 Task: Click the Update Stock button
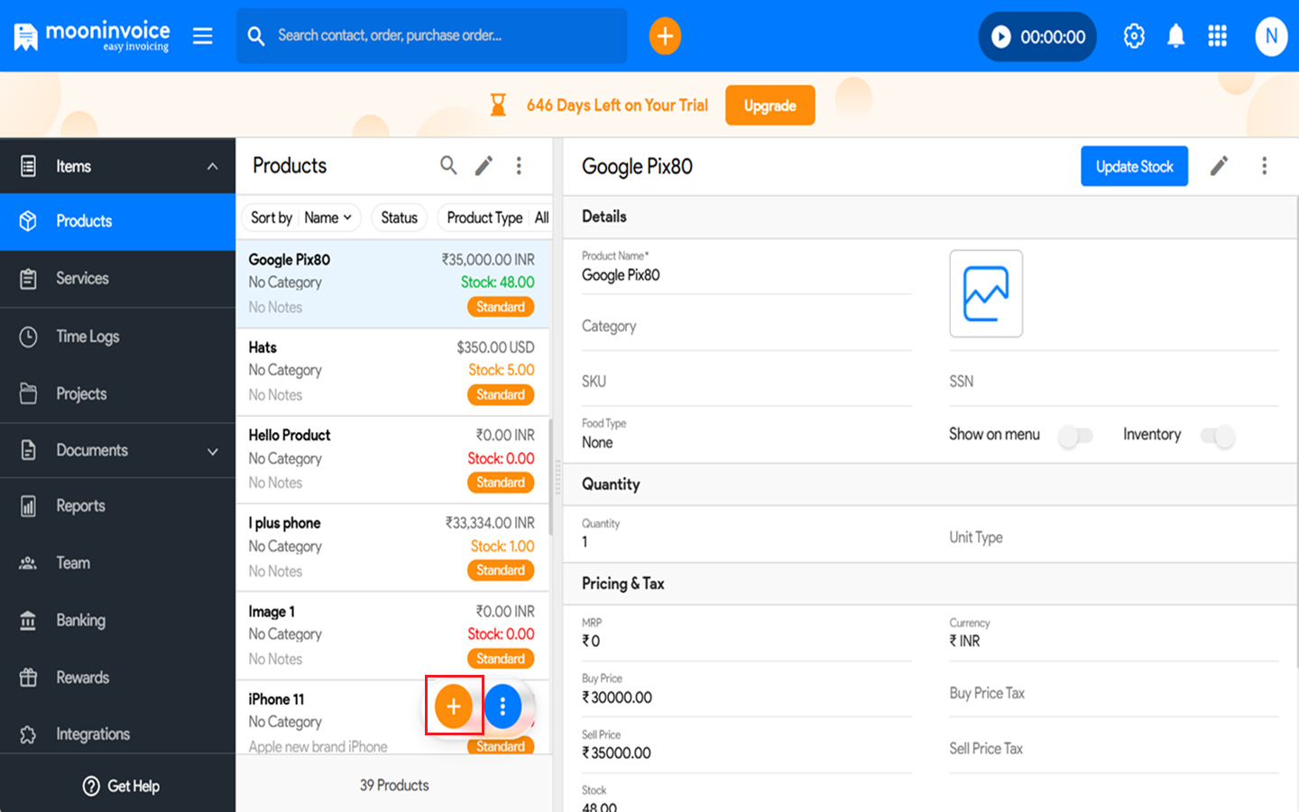click(x=1134, y=166)
